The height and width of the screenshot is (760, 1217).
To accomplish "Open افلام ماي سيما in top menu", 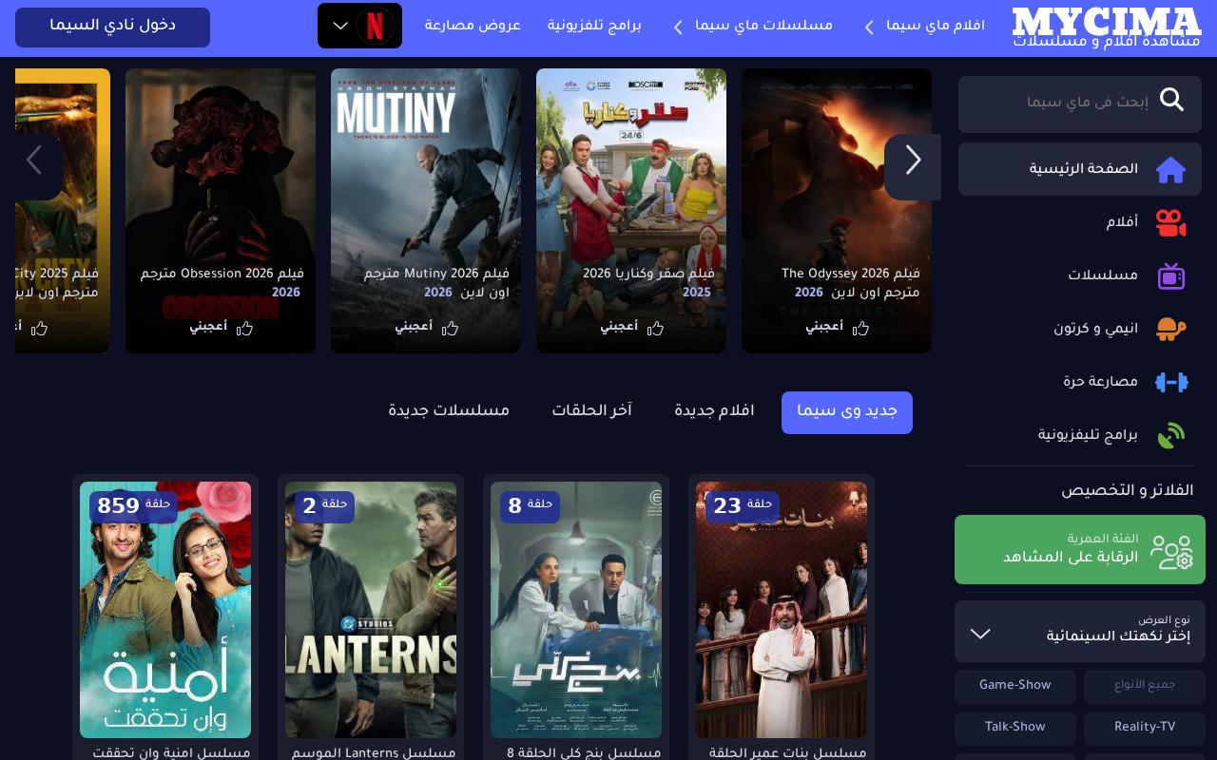I will tap(936, 27).
